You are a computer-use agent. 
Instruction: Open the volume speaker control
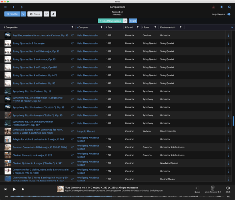point(228,189)
